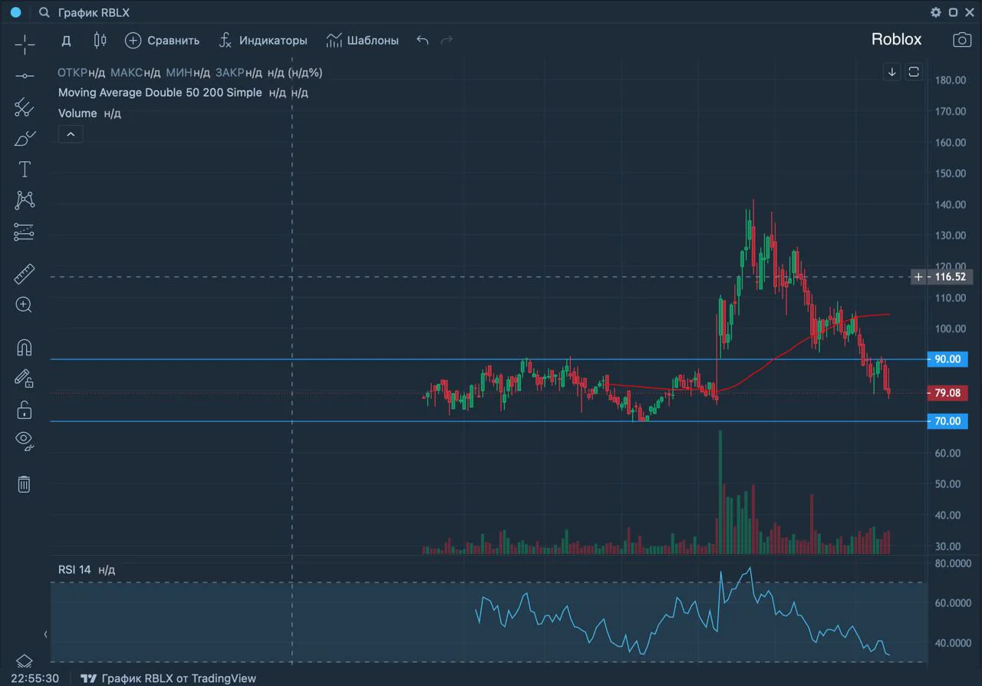Click the Roblox symbol title
This screenshot has width=982, height=686.
point(896,40)
